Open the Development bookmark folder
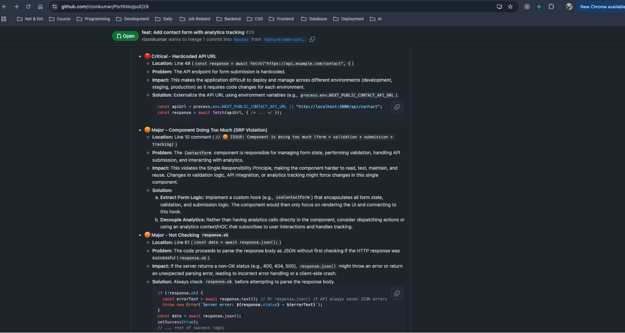Viewport: 625px width, 333px height. click(x=132, y=19)
